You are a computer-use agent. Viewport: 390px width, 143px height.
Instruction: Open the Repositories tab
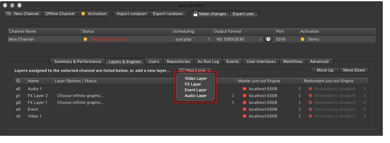[x=178, y=61]
